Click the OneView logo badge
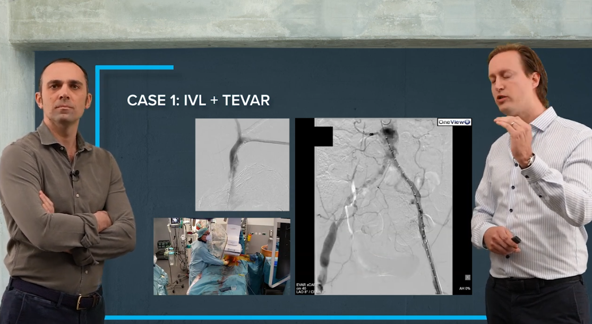This screenshot has height=324, width=592. (454, 122)
